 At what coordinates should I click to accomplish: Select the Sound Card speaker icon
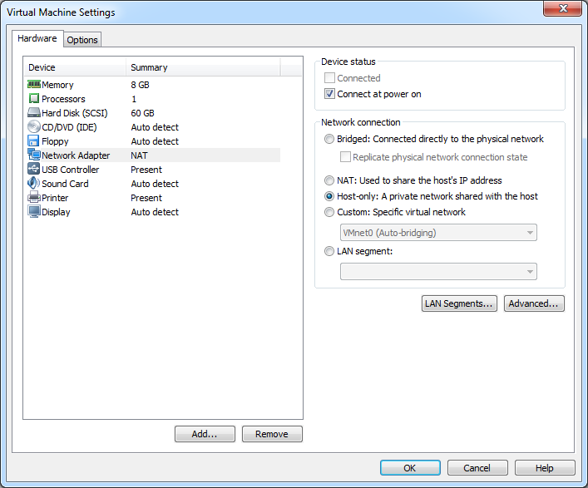point(34,184)
